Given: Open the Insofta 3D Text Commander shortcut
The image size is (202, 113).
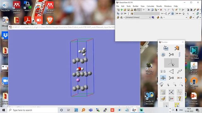Looking at the screenshot, I should pyautogui.click(x=150, y=98).
